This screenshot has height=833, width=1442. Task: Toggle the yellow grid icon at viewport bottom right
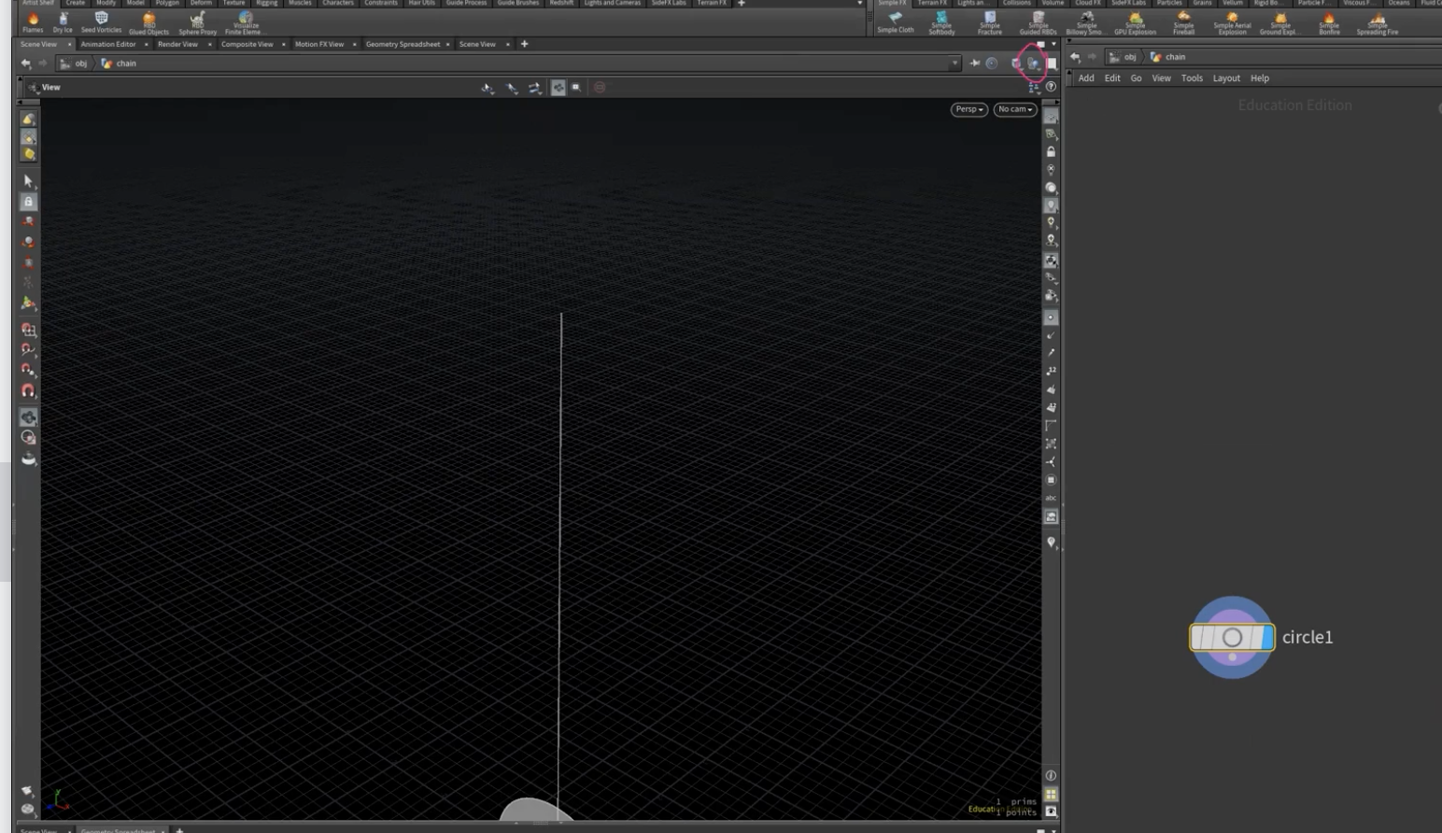click(x=1051, y=794)
